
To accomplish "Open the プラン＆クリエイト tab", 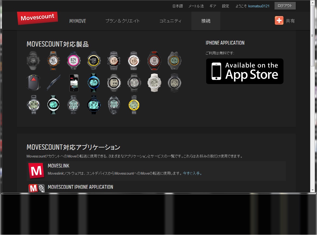I will 123,21.
